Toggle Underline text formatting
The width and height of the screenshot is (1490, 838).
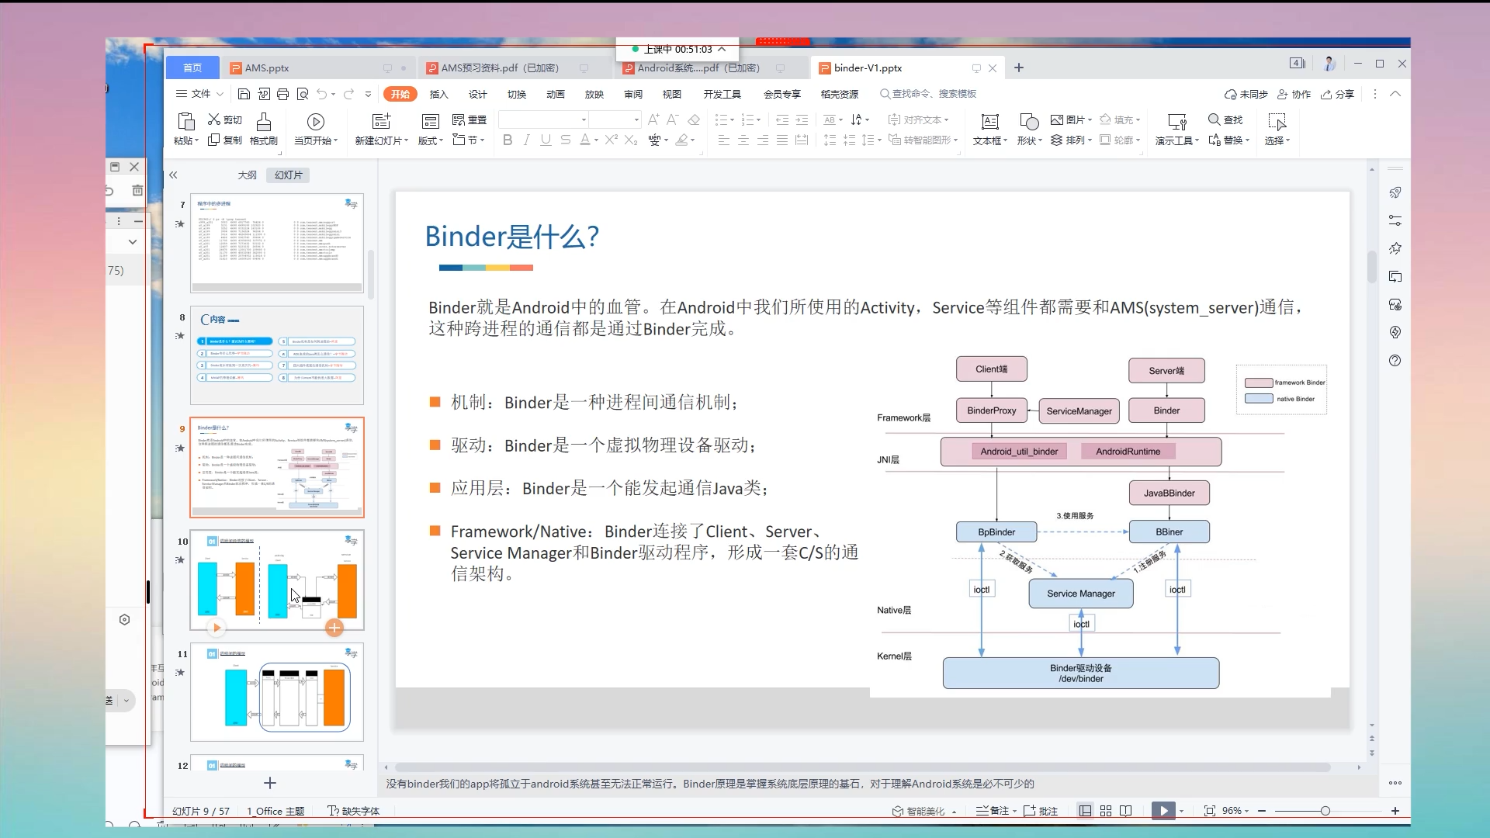tap(546, 140)
